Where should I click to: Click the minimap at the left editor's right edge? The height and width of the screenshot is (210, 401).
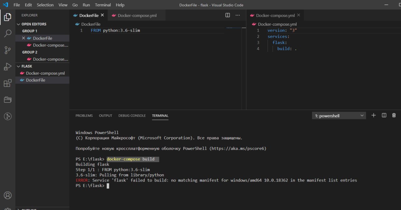233,28
